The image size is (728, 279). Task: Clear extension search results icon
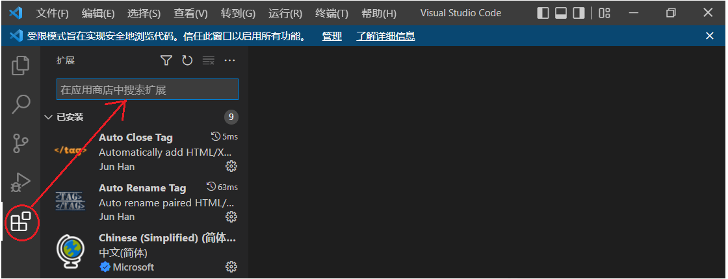point(209,60)
